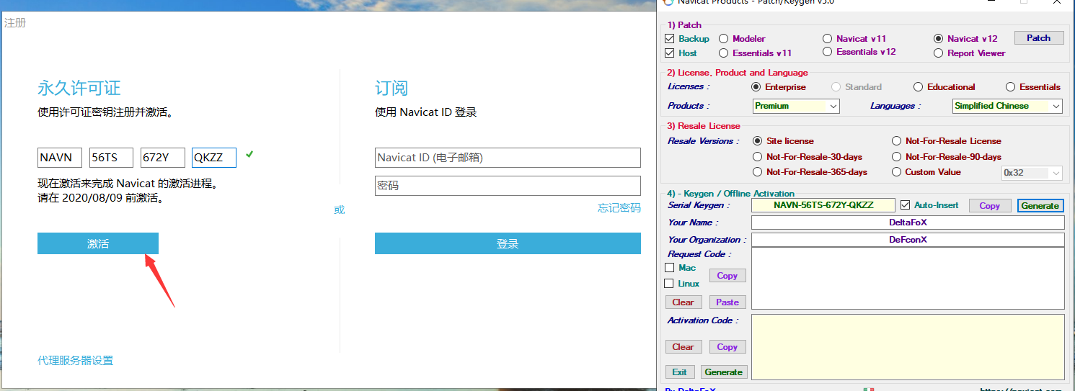1075x391 pixels.
Task: Click the 密码 input field
Action: [508, 186]
